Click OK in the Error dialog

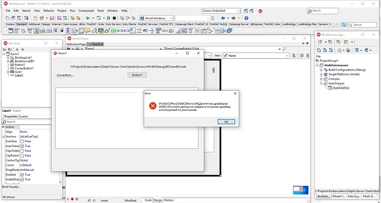point(226,122)
